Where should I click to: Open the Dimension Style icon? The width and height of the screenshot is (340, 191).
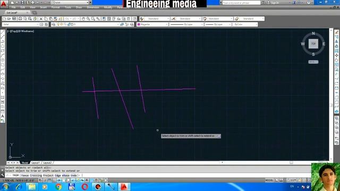point(173,19)
